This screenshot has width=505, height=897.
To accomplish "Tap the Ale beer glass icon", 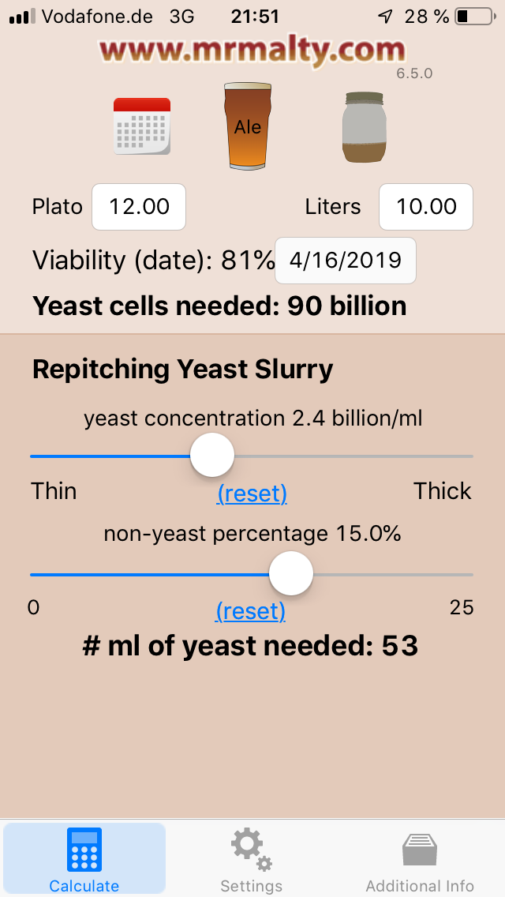I will 247,126.
